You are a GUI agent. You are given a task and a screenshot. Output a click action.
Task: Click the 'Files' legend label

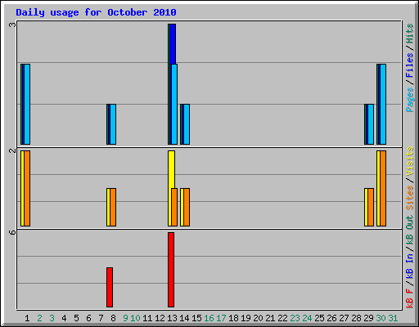tap(410, 65)
